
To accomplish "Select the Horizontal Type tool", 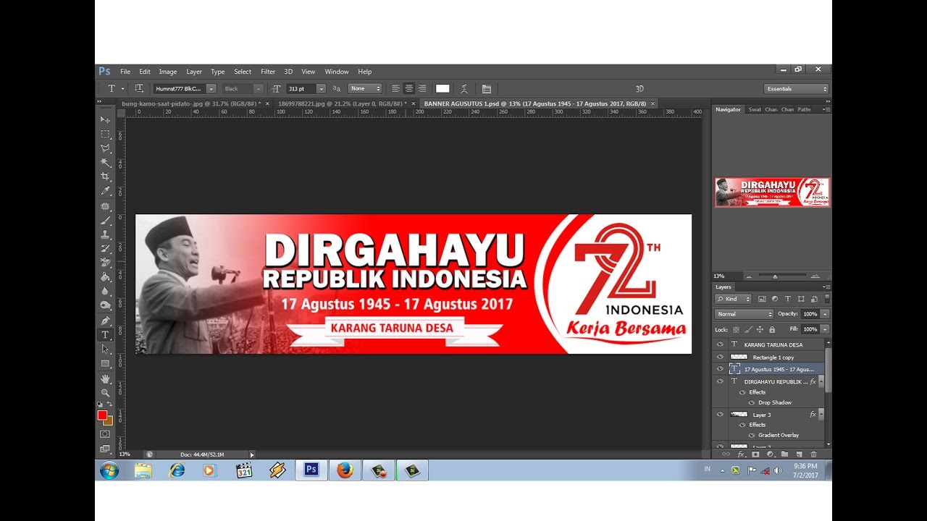I will (105, 335).
